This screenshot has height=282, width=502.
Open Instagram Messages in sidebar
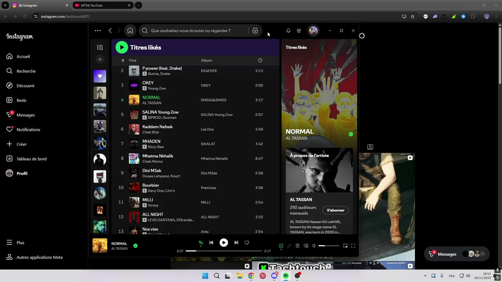[20, 115]
